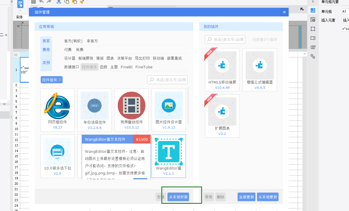Screen dimensions: 349x211
Task: Click the Undo arrow icon
Action: 41,2
